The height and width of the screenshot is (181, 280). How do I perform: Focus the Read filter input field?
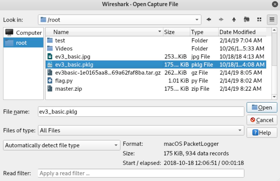click(141, 173)
